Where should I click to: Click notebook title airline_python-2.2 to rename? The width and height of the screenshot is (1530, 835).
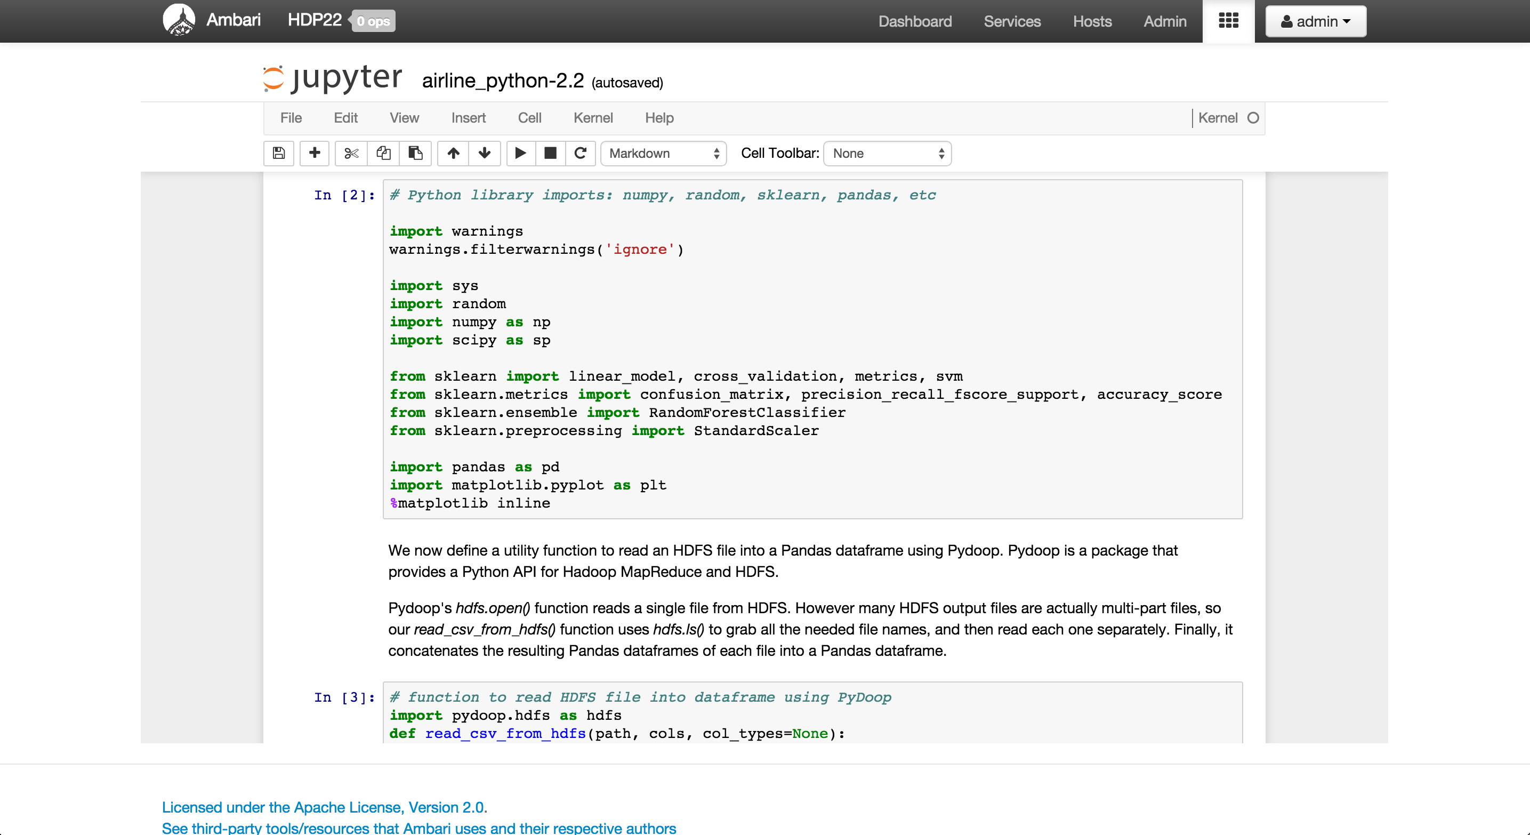[x=503, y=81]
